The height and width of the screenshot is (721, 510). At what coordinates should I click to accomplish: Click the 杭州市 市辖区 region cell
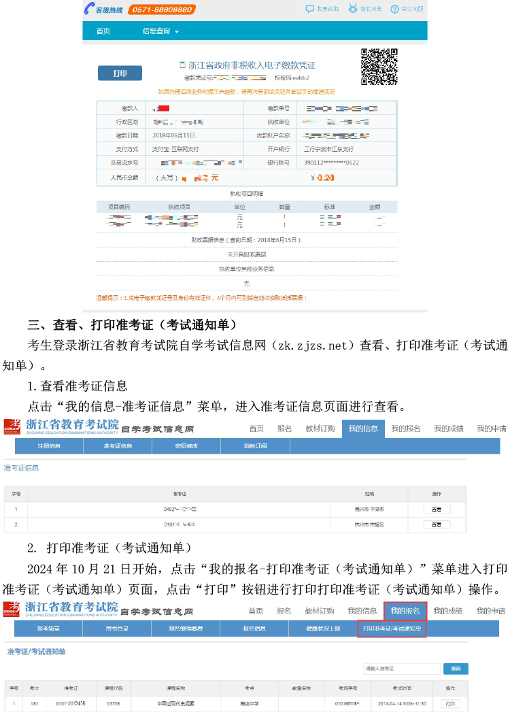pyautogui.click(x=369, y=524)
